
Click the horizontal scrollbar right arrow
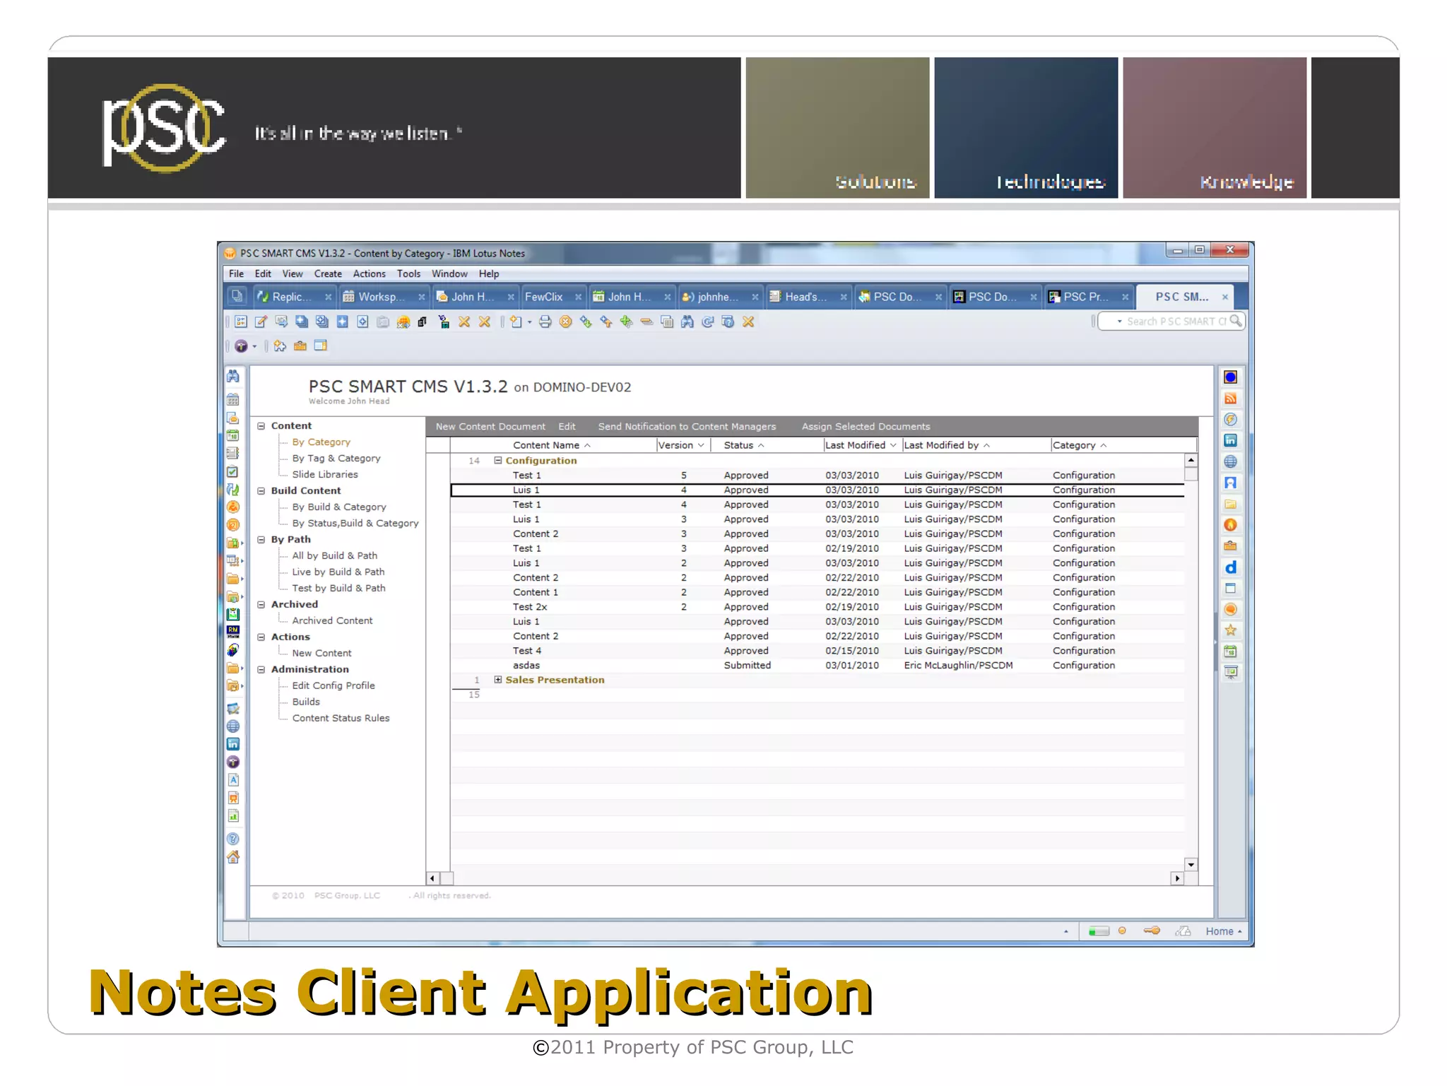point(1177,878)
